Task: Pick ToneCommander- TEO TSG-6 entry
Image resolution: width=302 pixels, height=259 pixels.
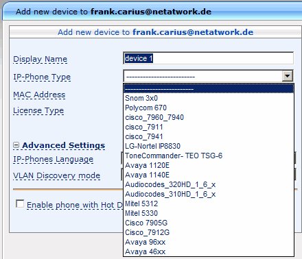Action: [x=209, y=156]
